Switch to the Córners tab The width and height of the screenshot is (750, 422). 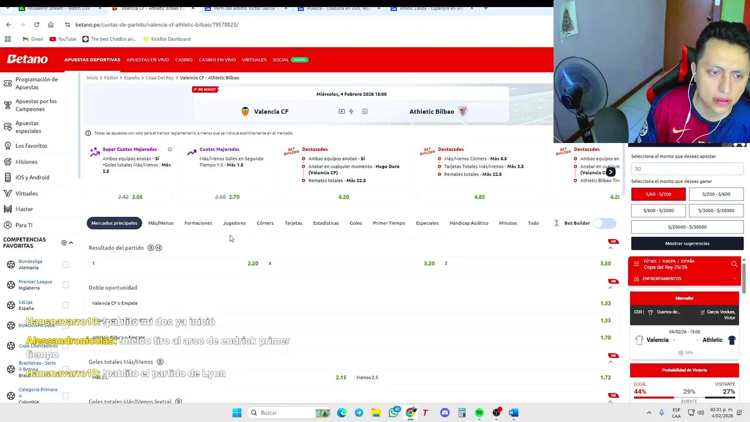[x=265, y=223]
